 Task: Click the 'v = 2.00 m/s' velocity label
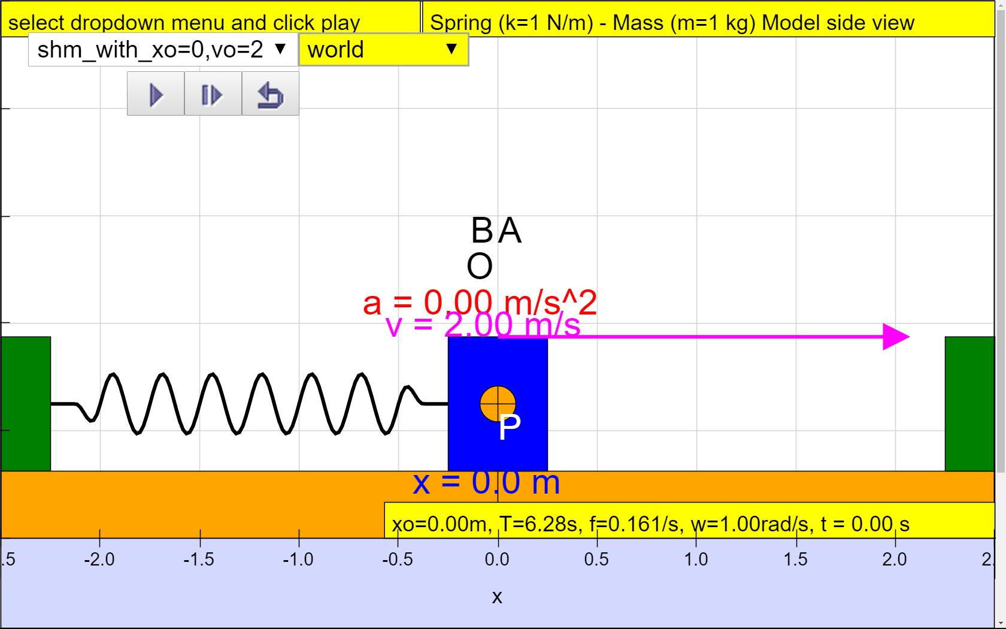(483, 325)
